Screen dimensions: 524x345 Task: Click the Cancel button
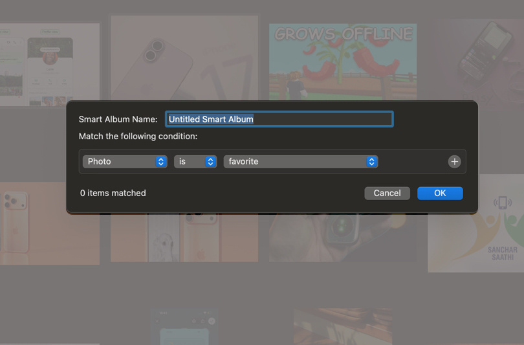point(387,194)
